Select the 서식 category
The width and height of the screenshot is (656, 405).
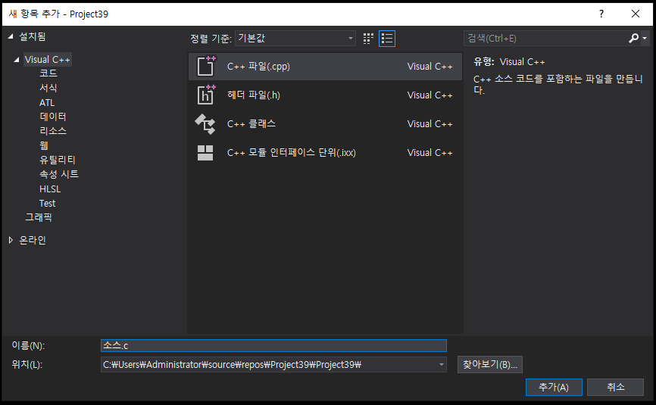pos(48,88)
